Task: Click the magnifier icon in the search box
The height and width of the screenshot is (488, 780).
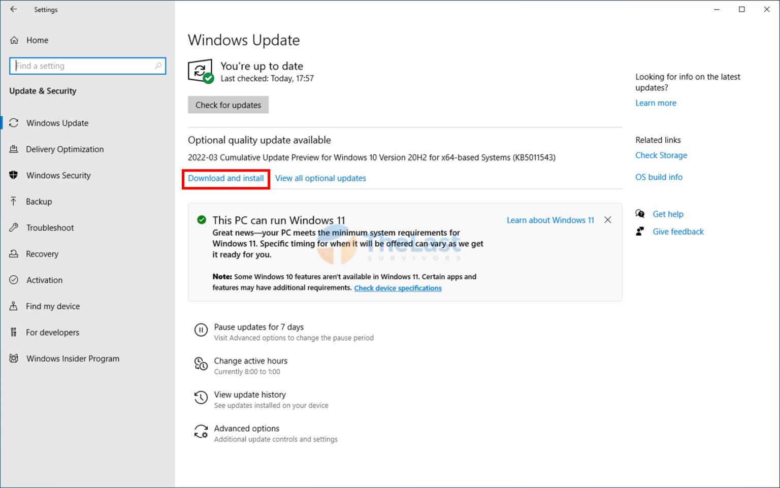Action: pos(158,66)
